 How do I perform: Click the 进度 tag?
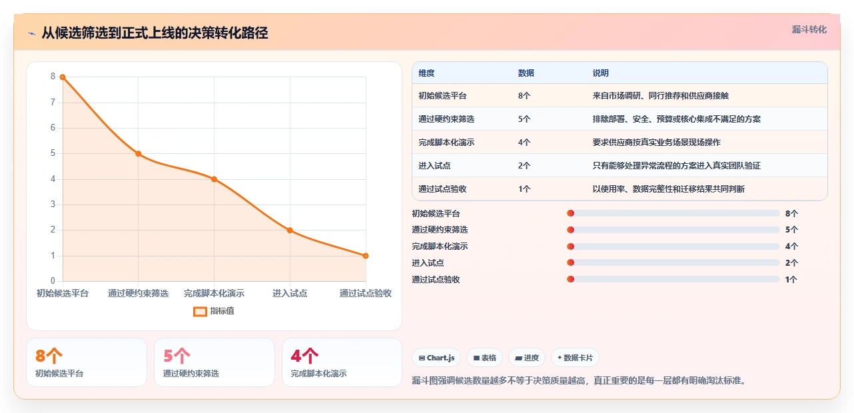coord(526,358)
